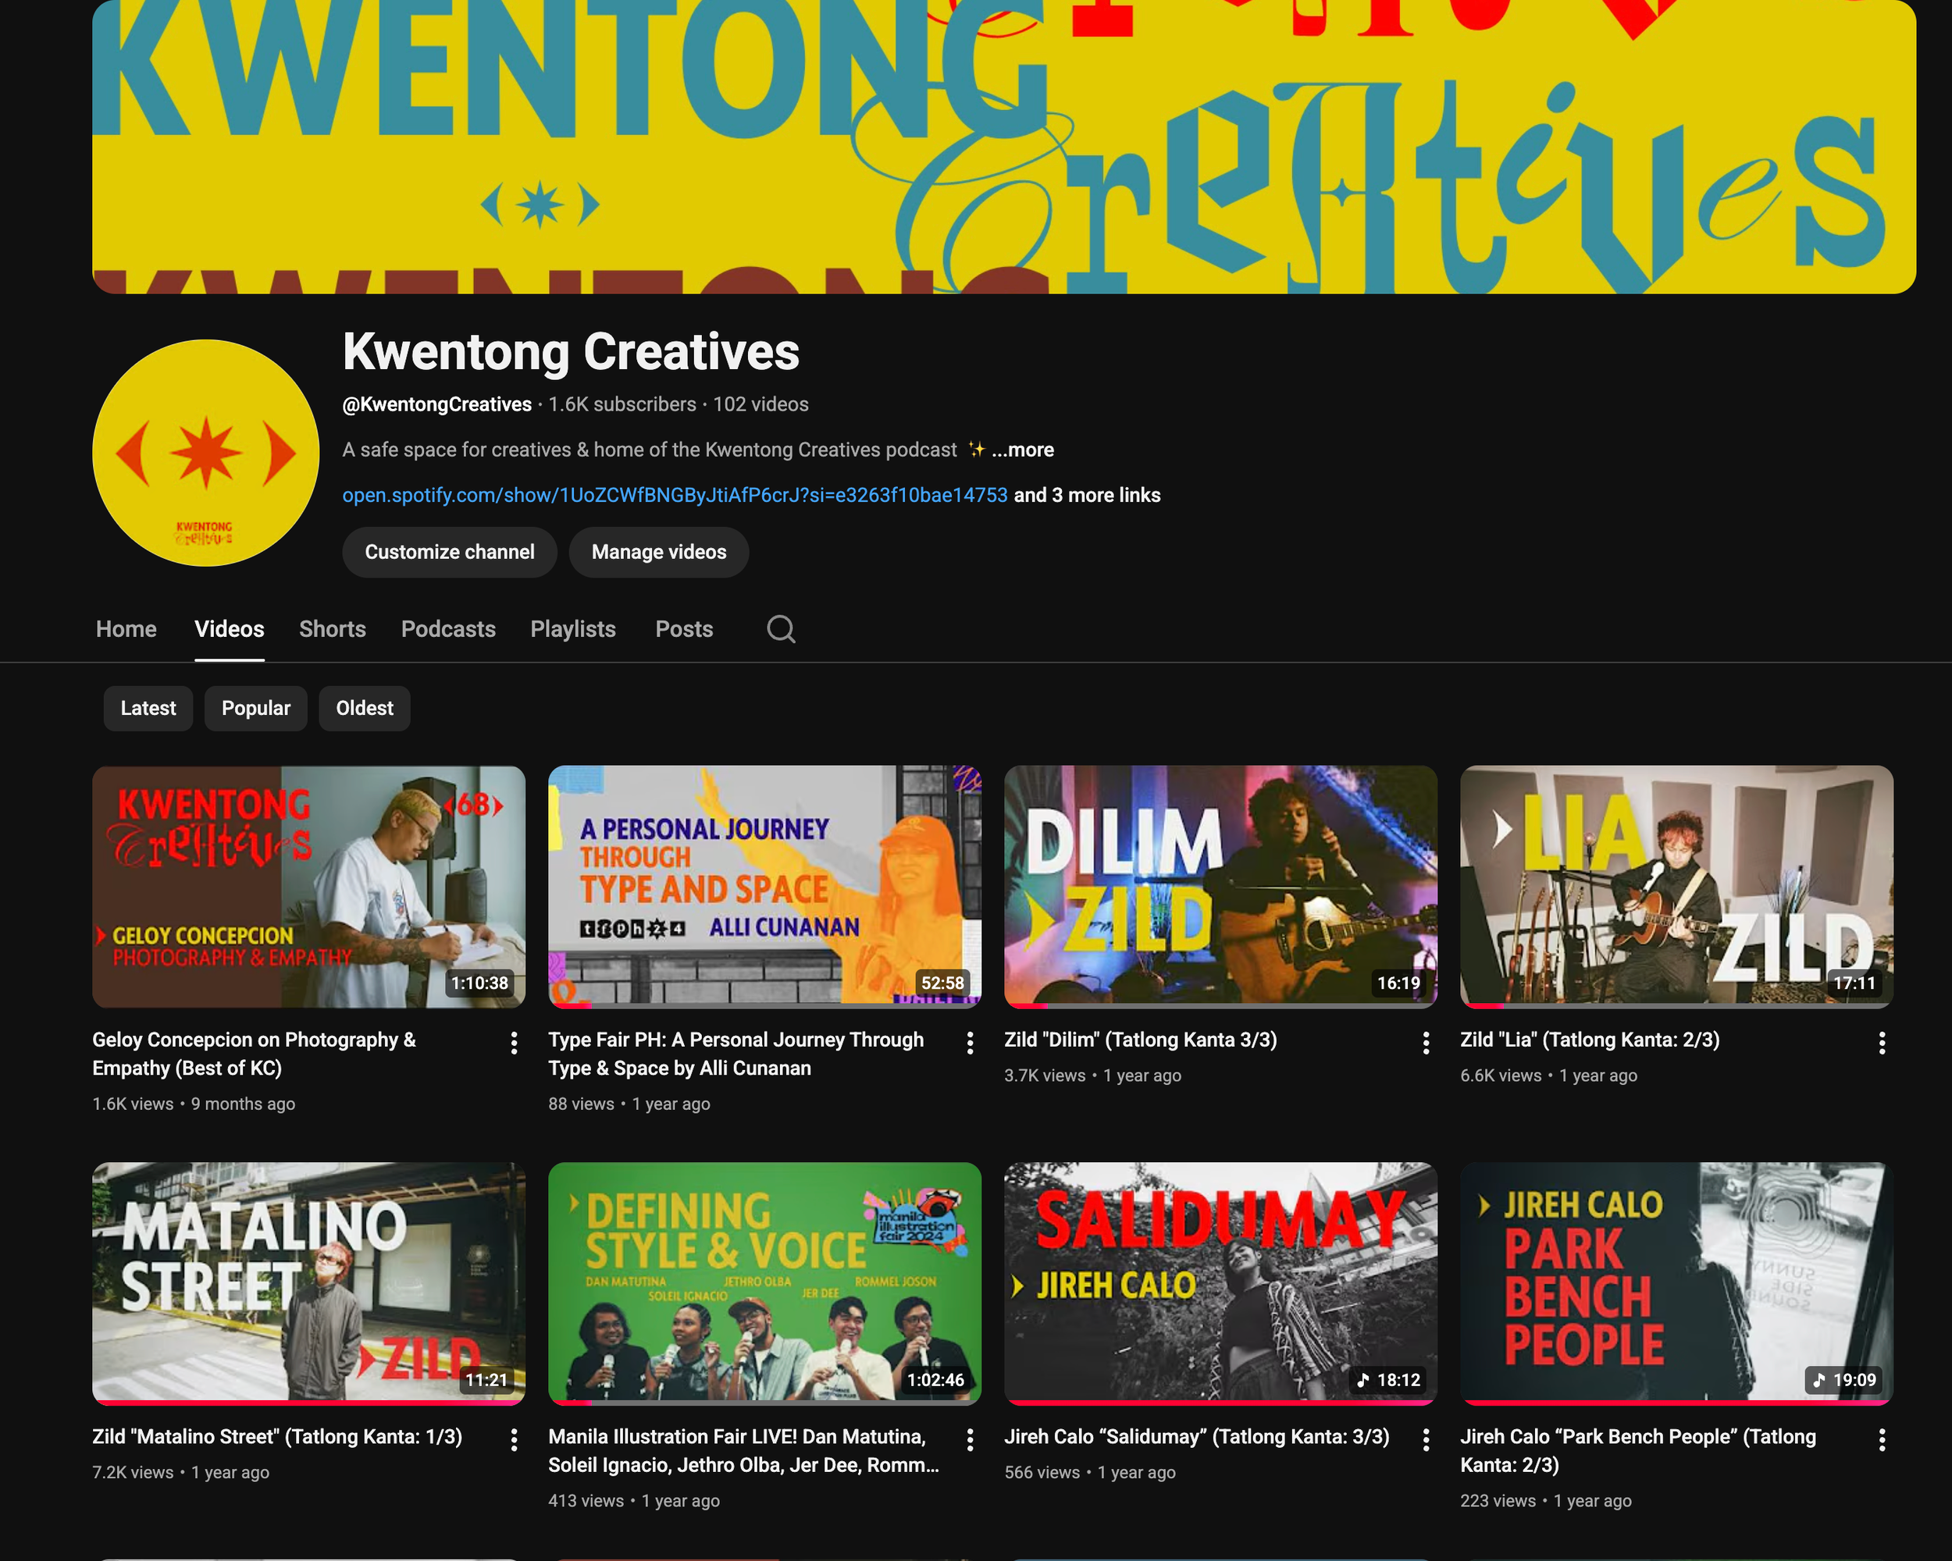Open three-dot menu for Park Bench People video
Viewport: 1952px width, 1561px height.
[x=1882, y=1440]
